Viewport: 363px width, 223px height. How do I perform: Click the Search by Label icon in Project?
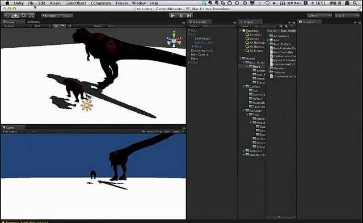click(x=286, y=26)
